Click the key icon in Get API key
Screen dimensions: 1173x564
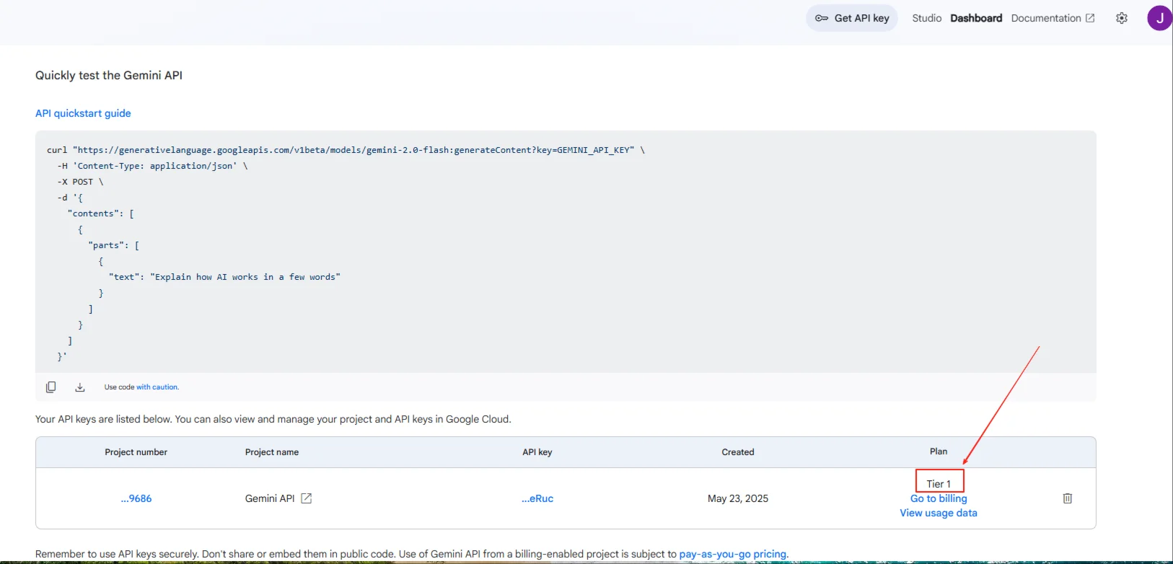click(822, 18)
